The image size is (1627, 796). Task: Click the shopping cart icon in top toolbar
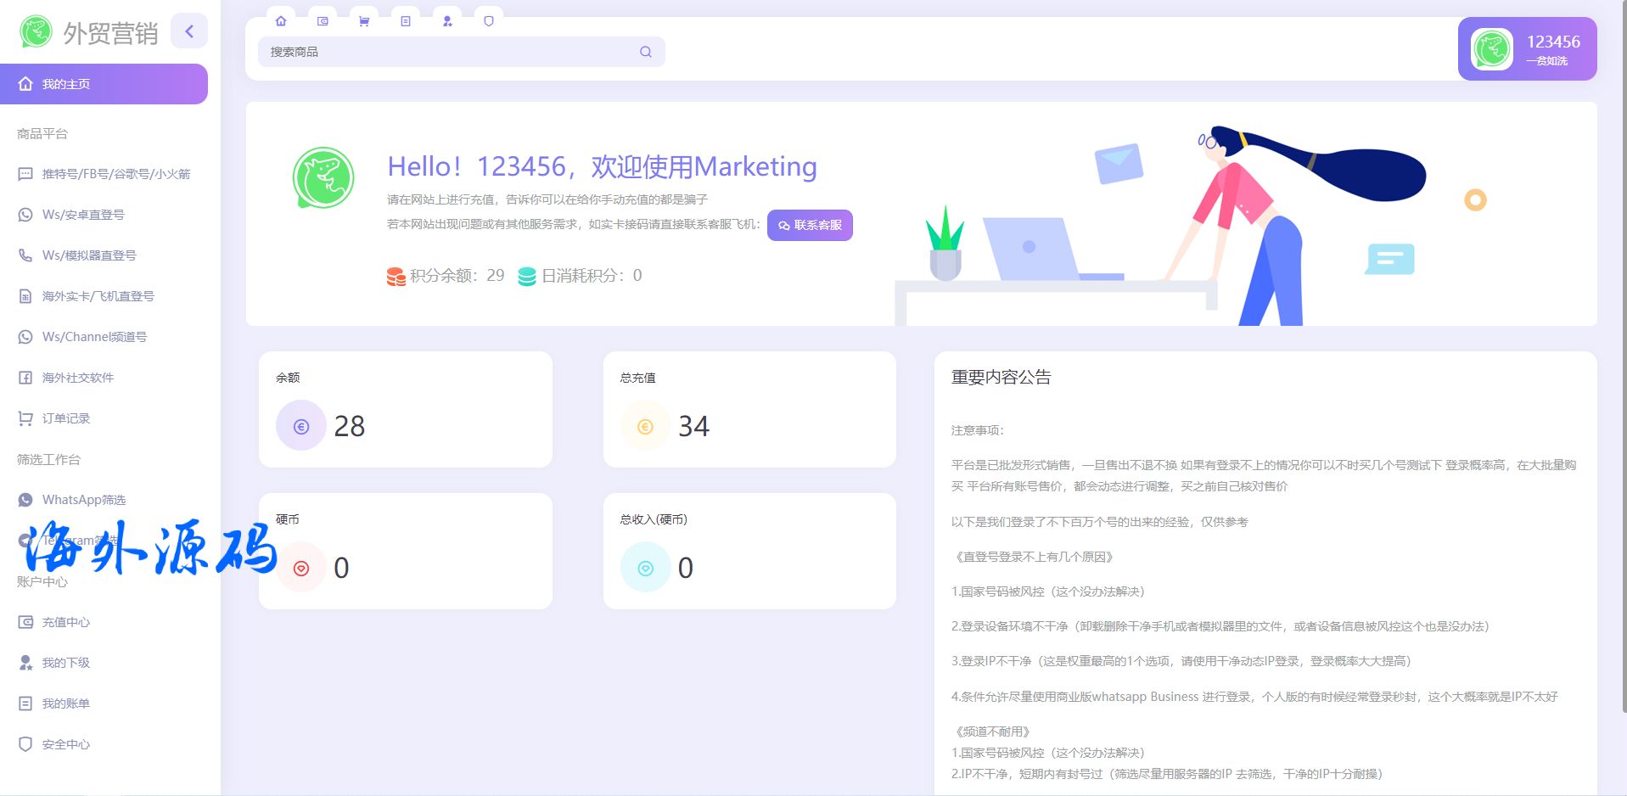click(364, 21)
